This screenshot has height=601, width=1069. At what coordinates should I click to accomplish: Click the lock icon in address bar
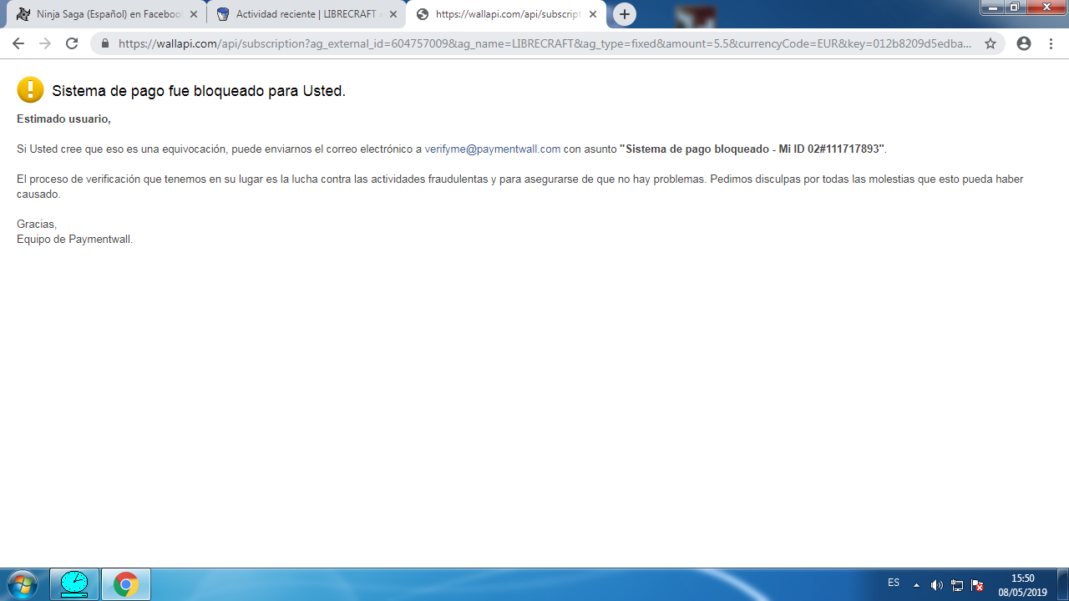(x=105, y=43)
